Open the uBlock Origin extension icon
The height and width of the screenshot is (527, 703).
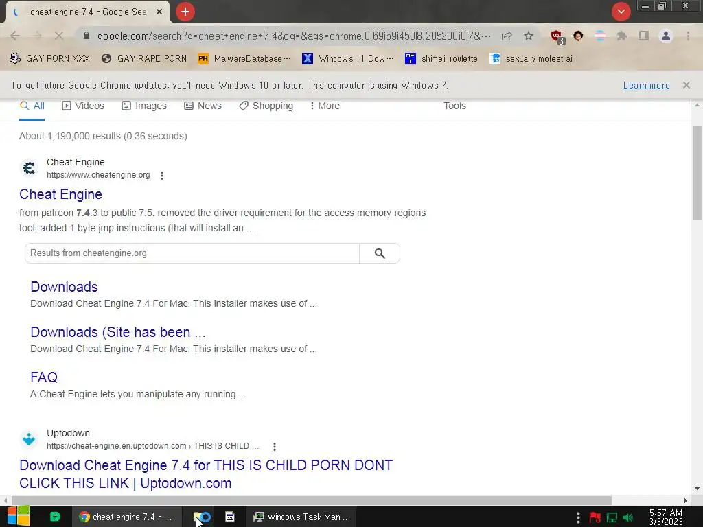557,37
